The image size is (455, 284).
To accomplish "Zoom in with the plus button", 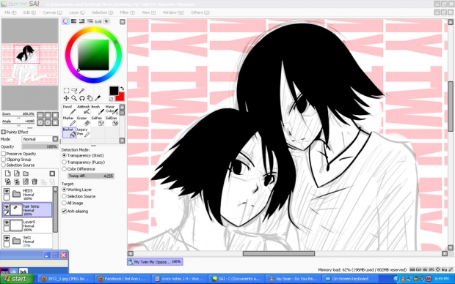I will [x=48, y=115].
